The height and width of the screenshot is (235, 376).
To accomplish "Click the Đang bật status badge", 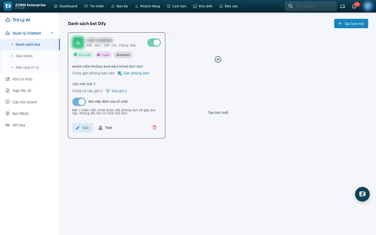I will pyautogui.click(x=82, y=55).
